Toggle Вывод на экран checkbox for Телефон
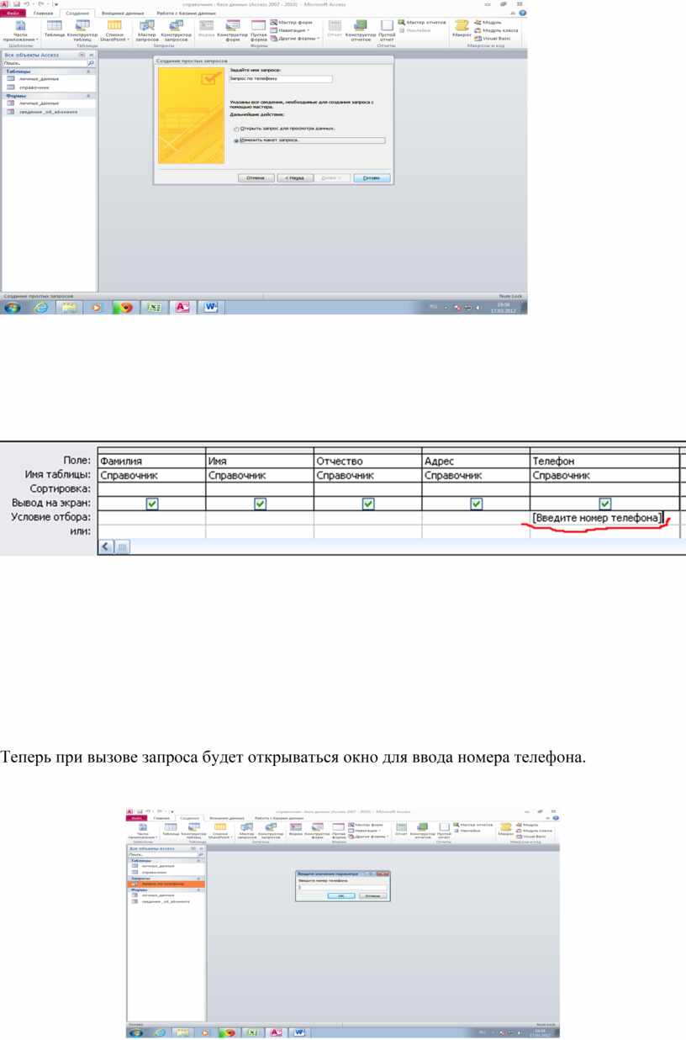 tap(604, 504)
